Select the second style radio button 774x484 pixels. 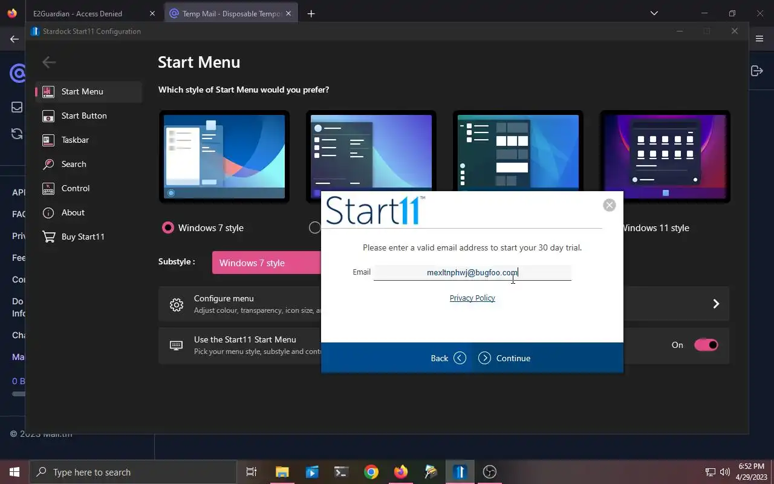pos(314,227)
